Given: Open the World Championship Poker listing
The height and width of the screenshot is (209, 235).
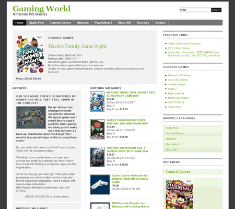Looking at the screenshot, I should coord(127,122).
